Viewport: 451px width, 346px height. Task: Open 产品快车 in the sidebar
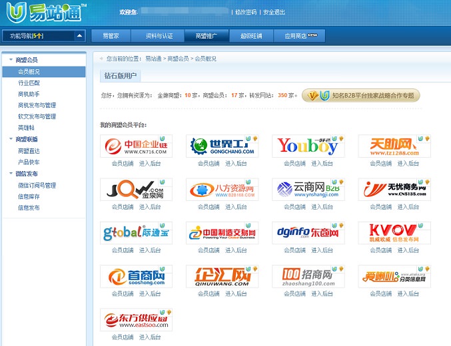point(29,162)
